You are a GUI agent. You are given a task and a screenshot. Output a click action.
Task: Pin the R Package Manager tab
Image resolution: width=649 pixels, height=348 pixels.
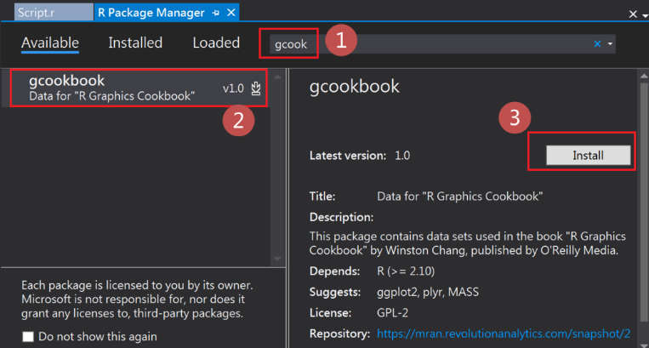pyautogui.click(x=217, y=14)
